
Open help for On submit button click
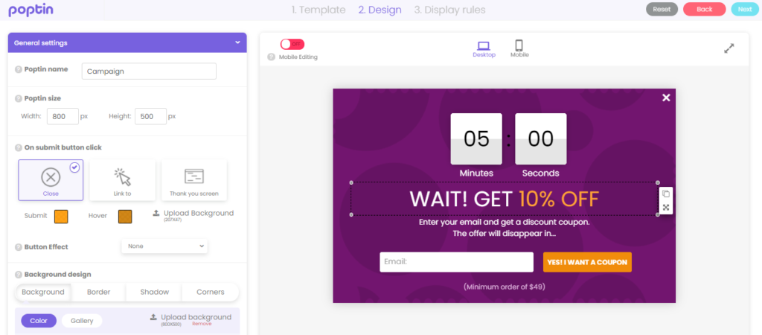(x=19, y=148)
